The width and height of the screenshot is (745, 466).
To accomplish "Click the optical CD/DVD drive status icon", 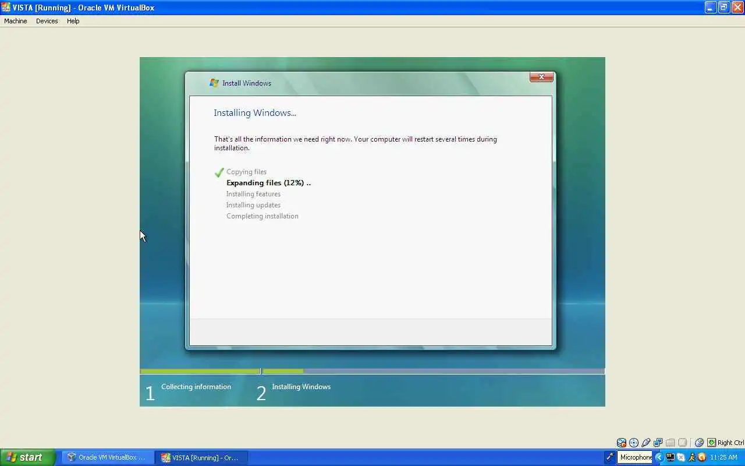I will click(634, 443).
